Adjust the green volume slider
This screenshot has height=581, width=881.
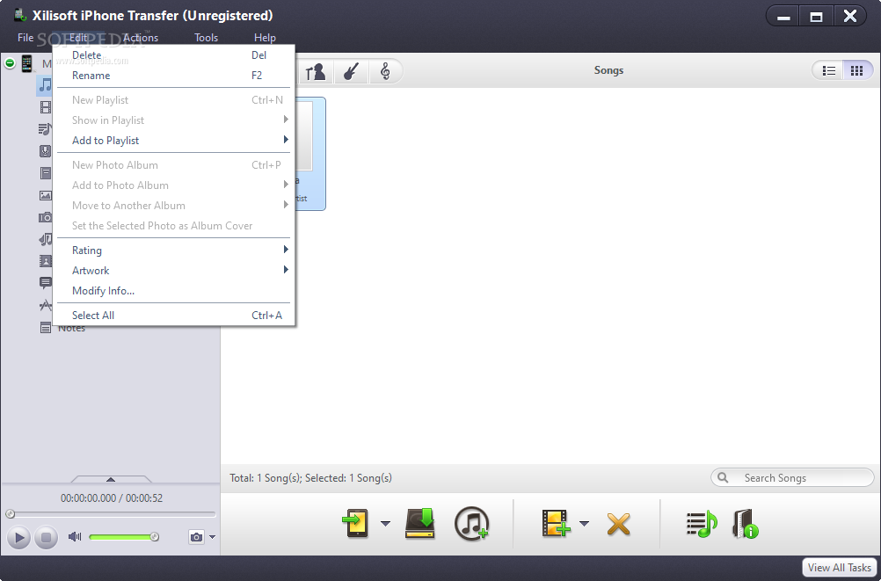pos(124,537)
